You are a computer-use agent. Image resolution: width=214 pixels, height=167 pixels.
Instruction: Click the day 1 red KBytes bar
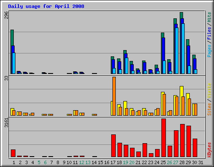pyautogui.click(x=13, y=153)
